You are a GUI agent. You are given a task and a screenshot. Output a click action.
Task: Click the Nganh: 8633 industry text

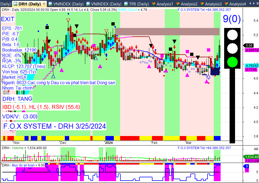coord(59,83)
